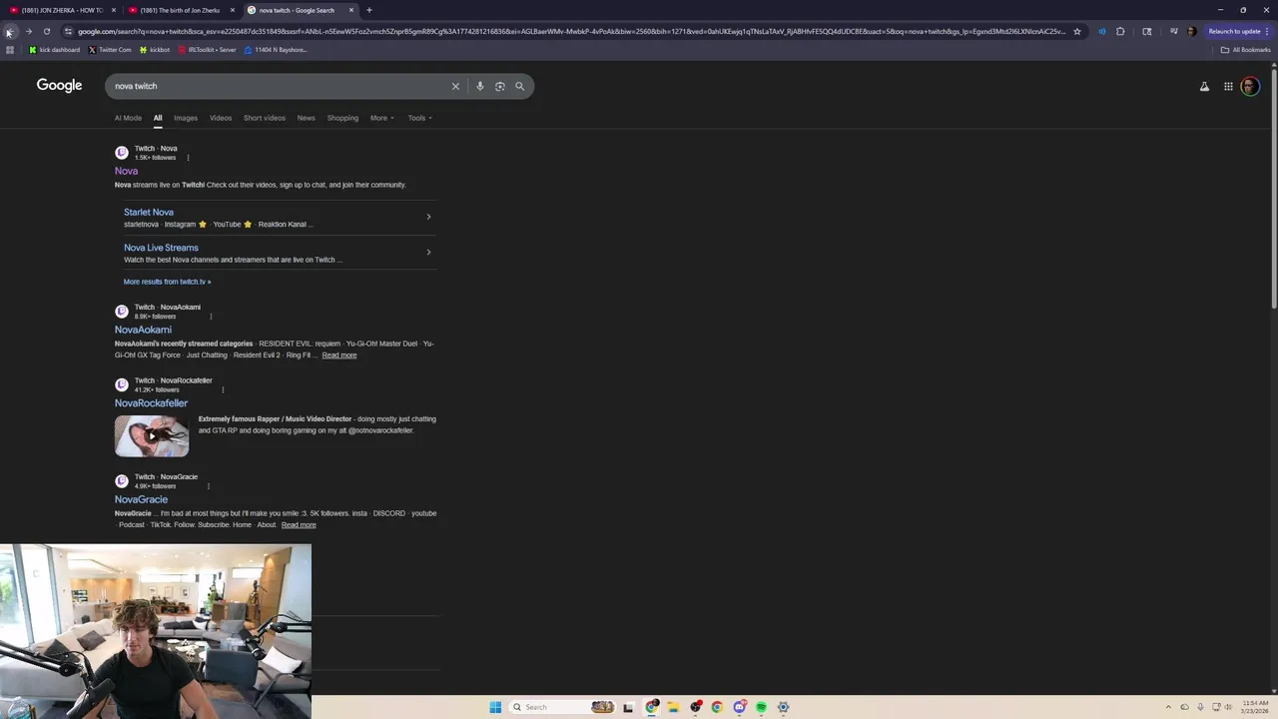Select the Images search tab
Viewport: 1278px width, 719px height.
click(x=186, y=118)
